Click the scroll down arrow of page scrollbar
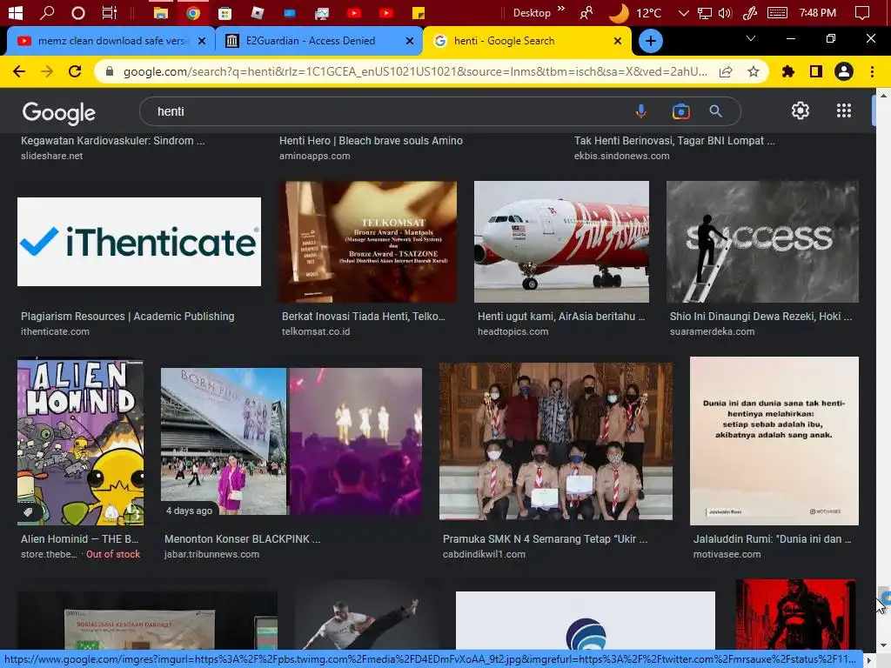891x668 pixels. pos(883,645)
